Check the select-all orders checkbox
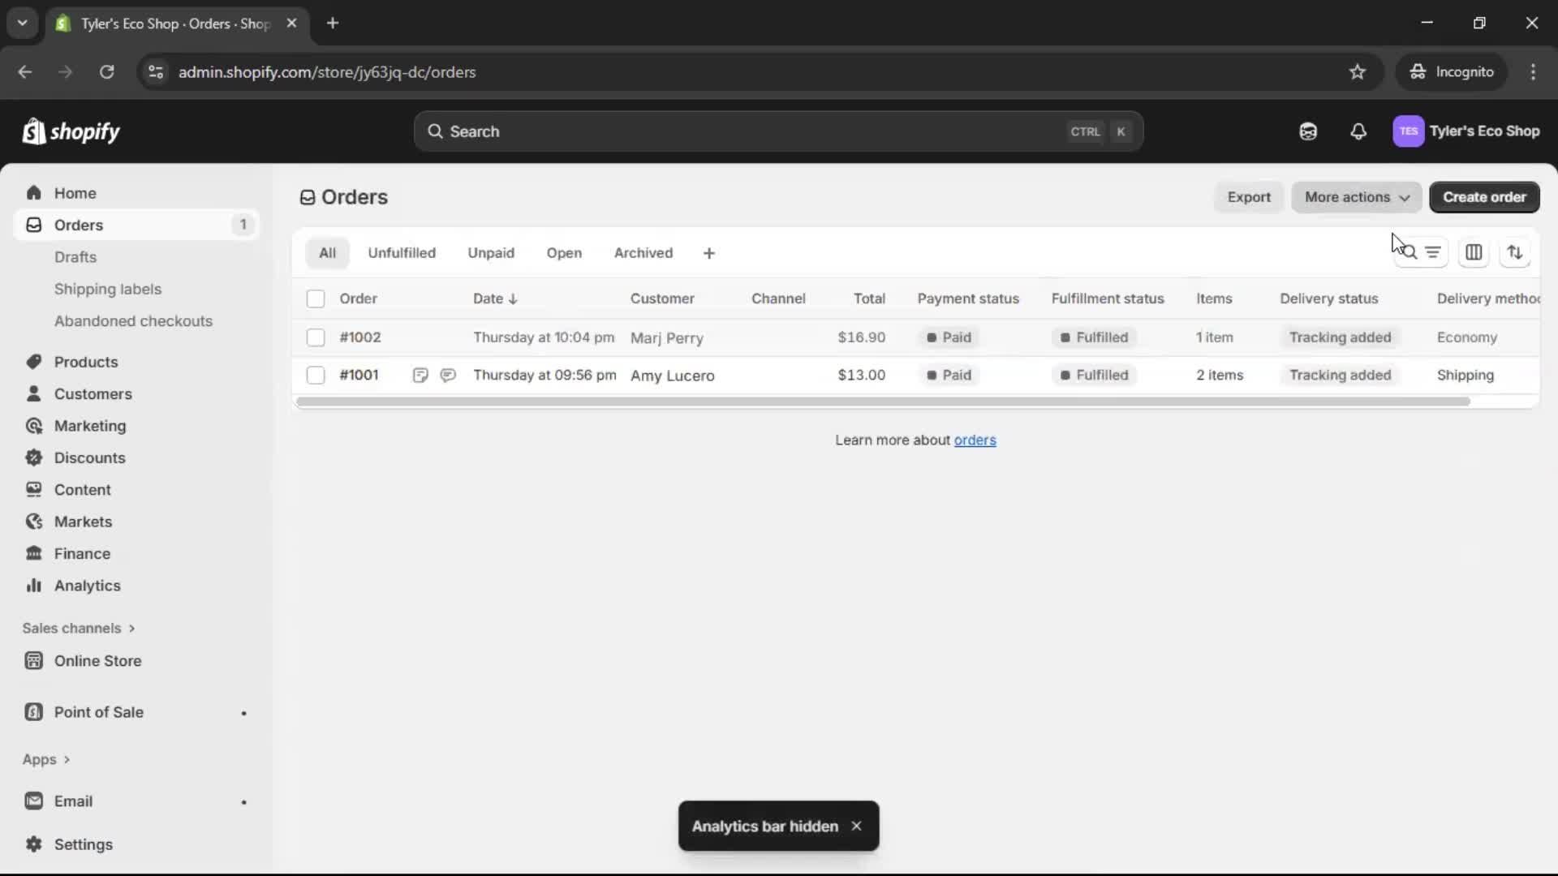The image size is (1558, 876). pos(316,298)
